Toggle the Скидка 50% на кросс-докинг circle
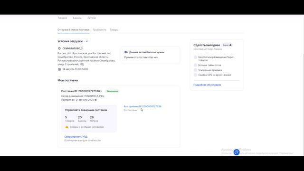The width and height of the screenshot is (304, 171). tap(195, 75)
